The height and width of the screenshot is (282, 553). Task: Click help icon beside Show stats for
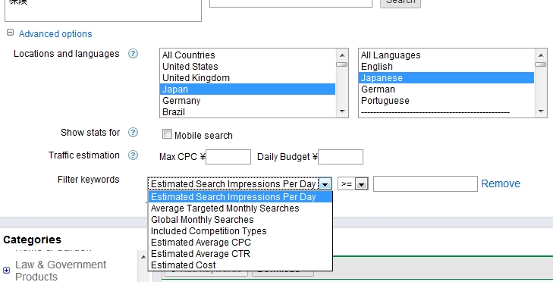(133, 133)
